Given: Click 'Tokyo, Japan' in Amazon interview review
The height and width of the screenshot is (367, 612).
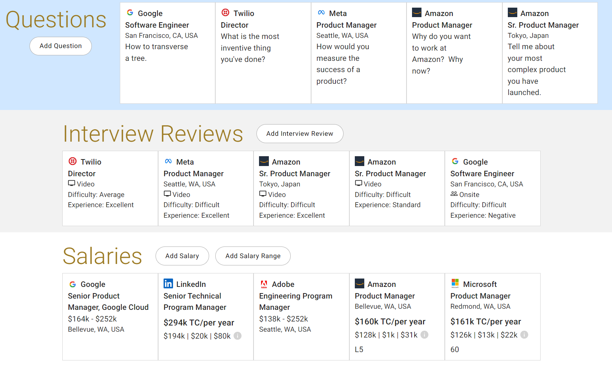Looking at the screenshot, I should (280, 184).
